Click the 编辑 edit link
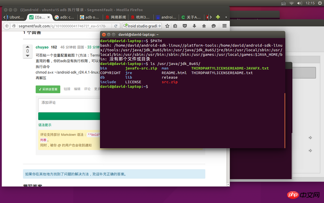The height and width of the screenshot is (203, 324). click(x=77, y=89)
